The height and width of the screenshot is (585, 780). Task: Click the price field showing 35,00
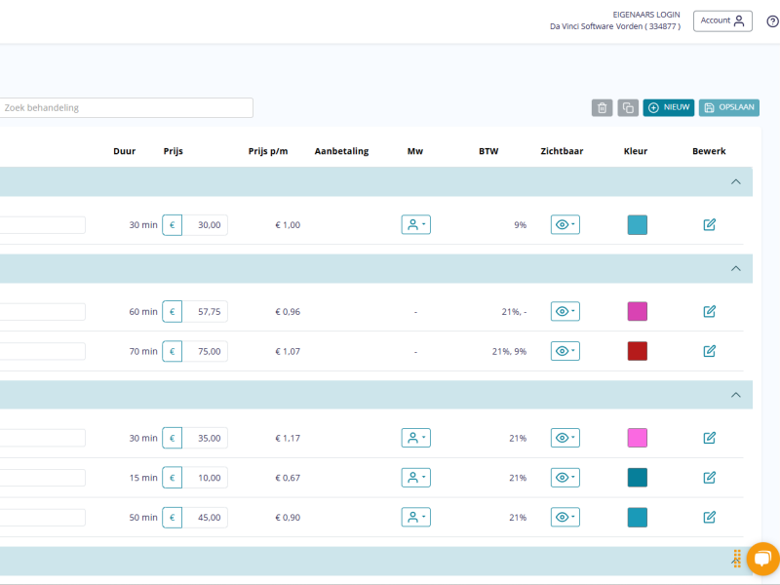[205, 438]
